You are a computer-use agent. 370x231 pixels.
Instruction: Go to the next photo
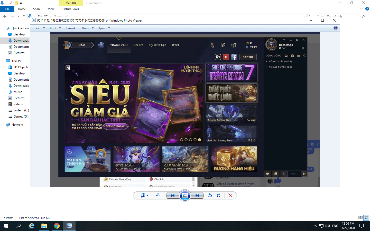tap(197, 195)
